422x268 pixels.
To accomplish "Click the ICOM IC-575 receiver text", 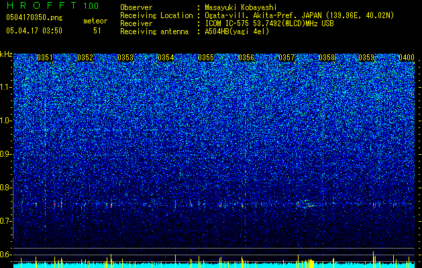I will 269,23.
